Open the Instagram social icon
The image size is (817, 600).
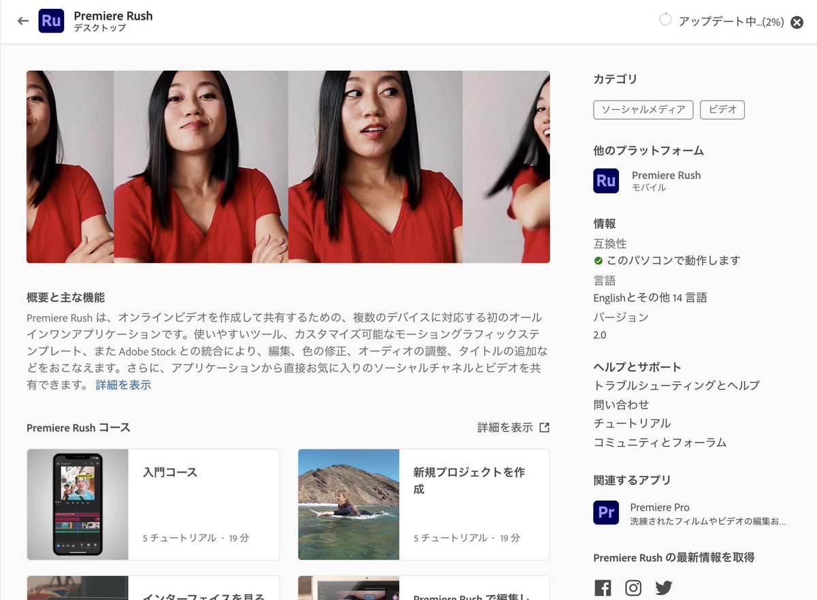[633, 588]
